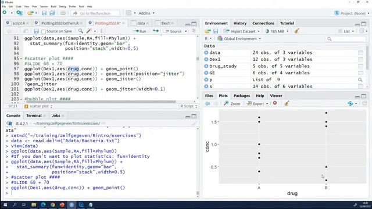
Task: Open the Project: (None) dropdown
Action: click(x=352, y=13)
